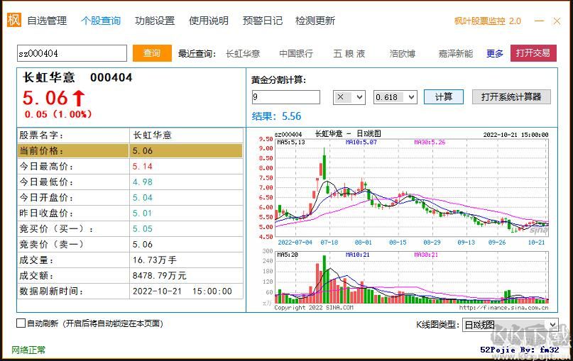Click the MA5:5.13 label on chart
This screenshot has height=361, width=573.
coord(291,143)
